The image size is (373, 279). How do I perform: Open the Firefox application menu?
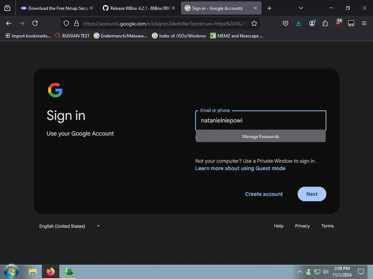[364, 23]
